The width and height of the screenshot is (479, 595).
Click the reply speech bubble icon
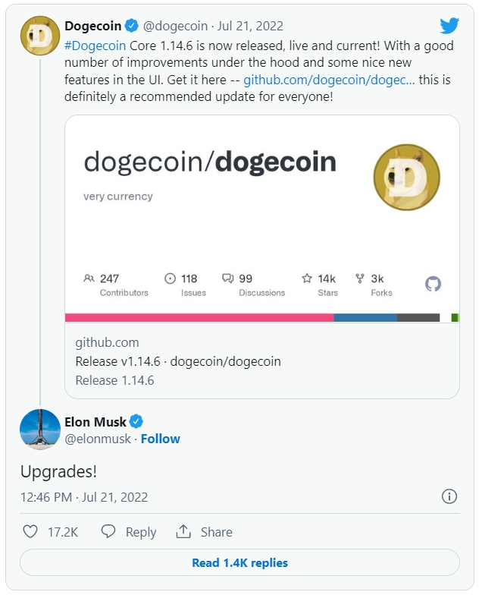pyautogui.click(x=108, y=532)
